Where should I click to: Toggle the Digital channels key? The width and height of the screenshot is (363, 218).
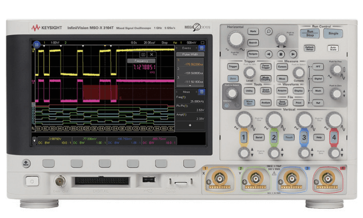click(x=318, y=79)
